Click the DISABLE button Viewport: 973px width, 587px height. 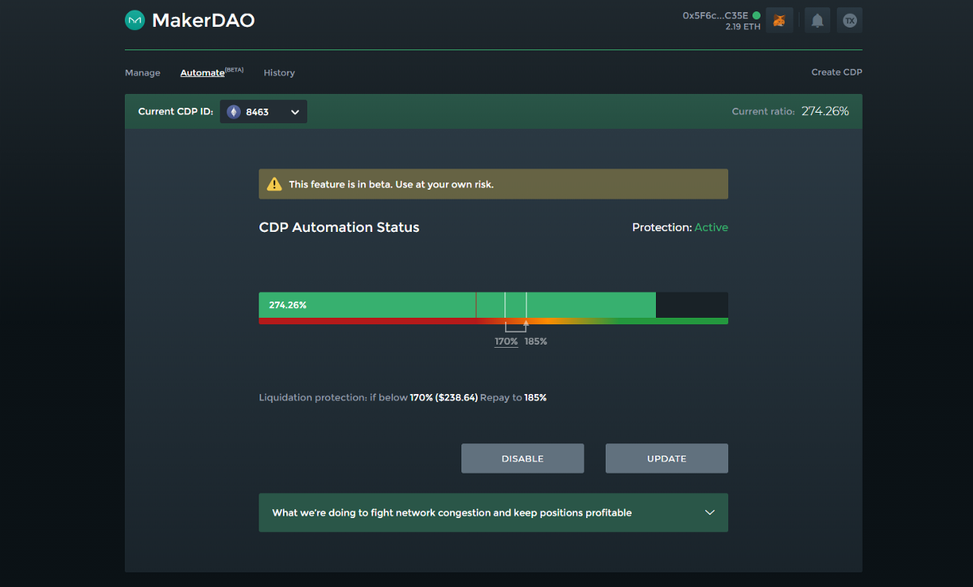[x=522, y=458]
